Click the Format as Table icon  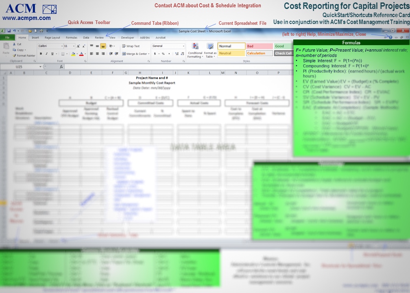210,50
